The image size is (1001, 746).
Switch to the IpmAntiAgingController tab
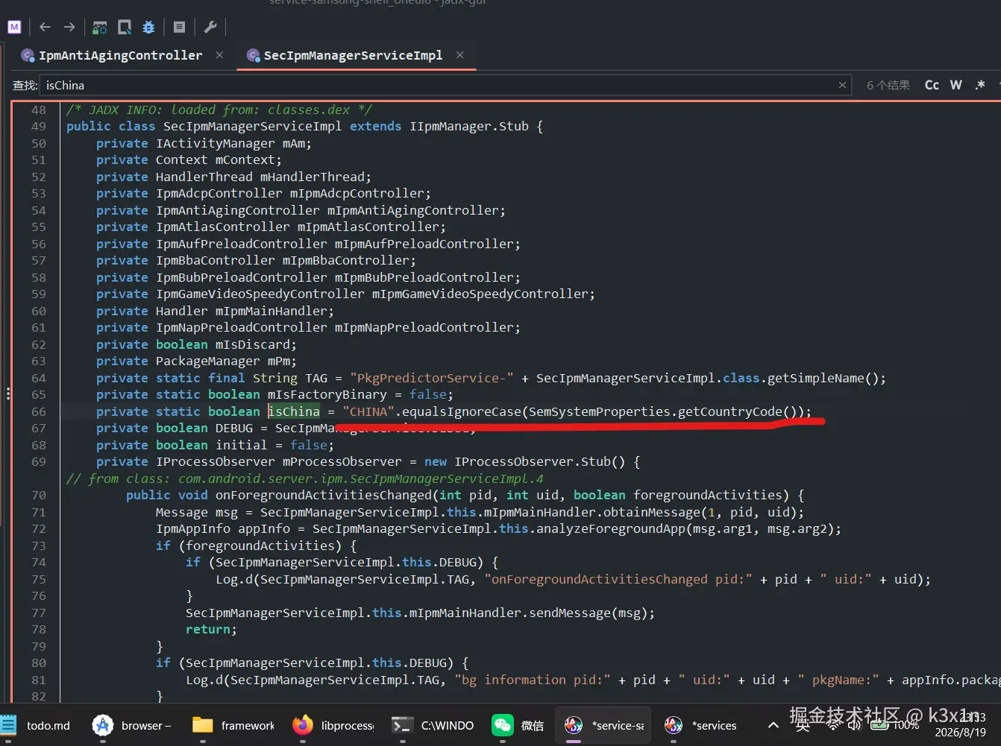(120, 55)
